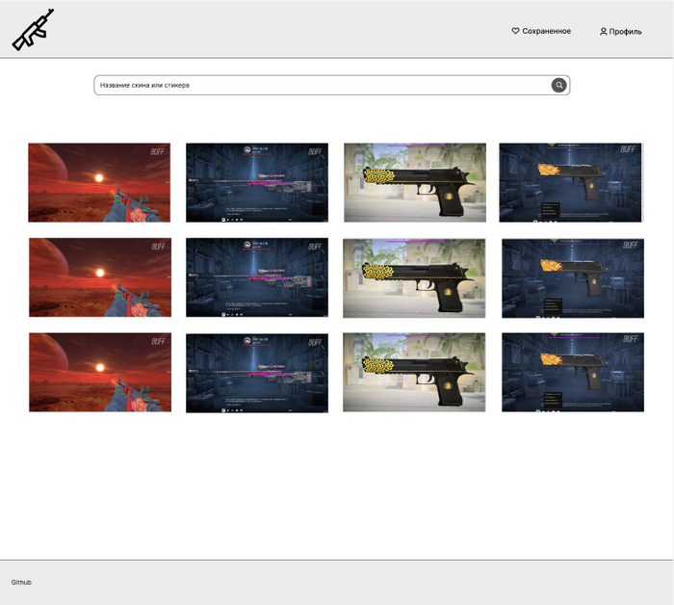Select top-row gold-patterned Desert Eagle thumbnail
674x605 pixels.
pos(414,182)
